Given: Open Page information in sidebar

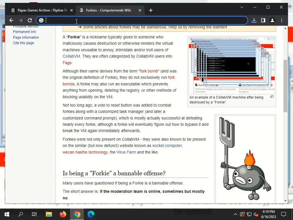Looking at the screenshot, I should pos(26,38).
